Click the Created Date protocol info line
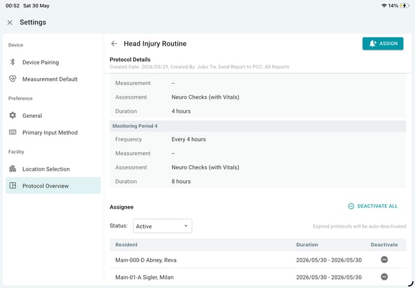415x288 pixels. pyautogui.click(x=199, y=67)
